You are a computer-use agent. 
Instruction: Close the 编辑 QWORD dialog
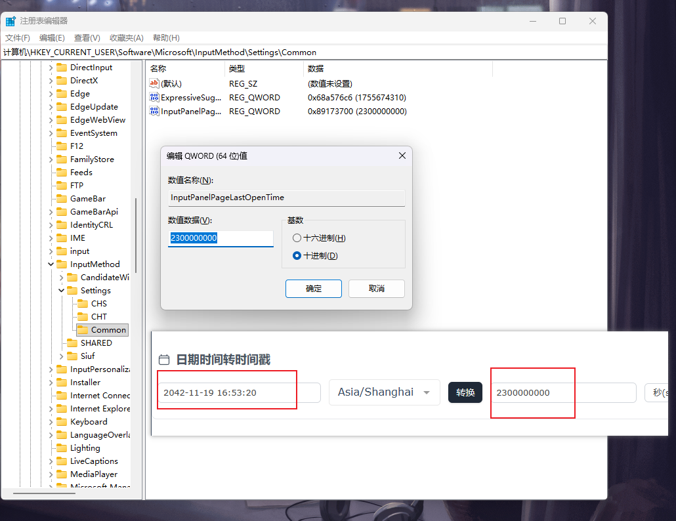coord(402,156)
